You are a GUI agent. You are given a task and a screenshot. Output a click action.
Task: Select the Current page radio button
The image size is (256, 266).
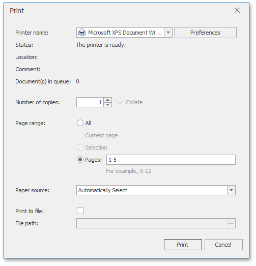[x=80, y=135]
